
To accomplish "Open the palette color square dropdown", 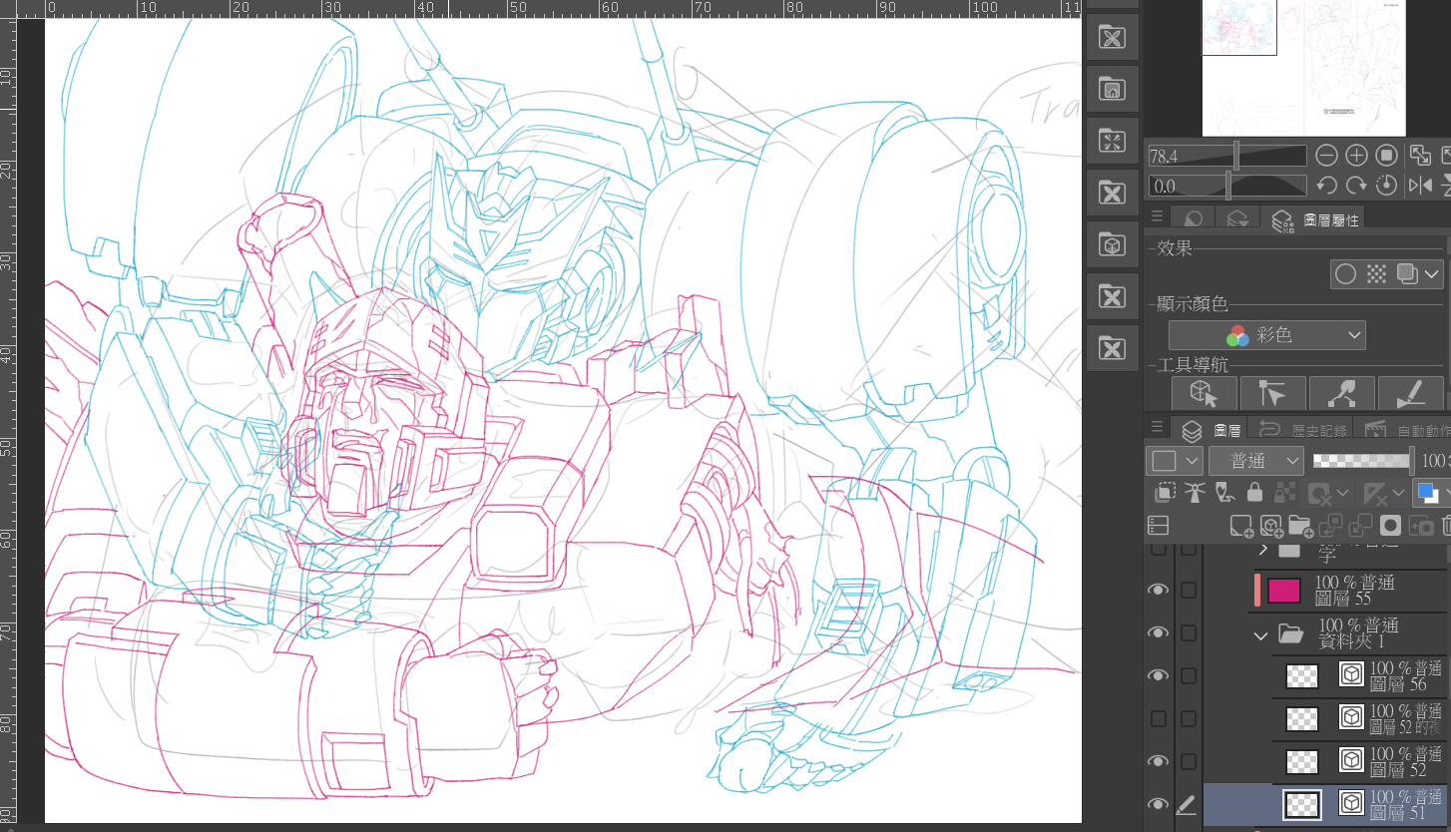I will [x=1175, y=461].
